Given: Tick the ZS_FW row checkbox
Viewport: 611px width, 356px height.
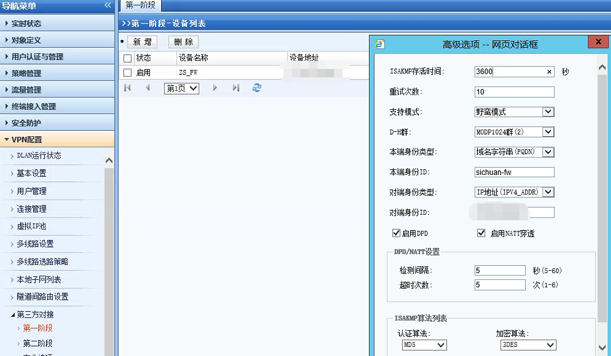Looking at the screenshot, I should click(127, 73).
